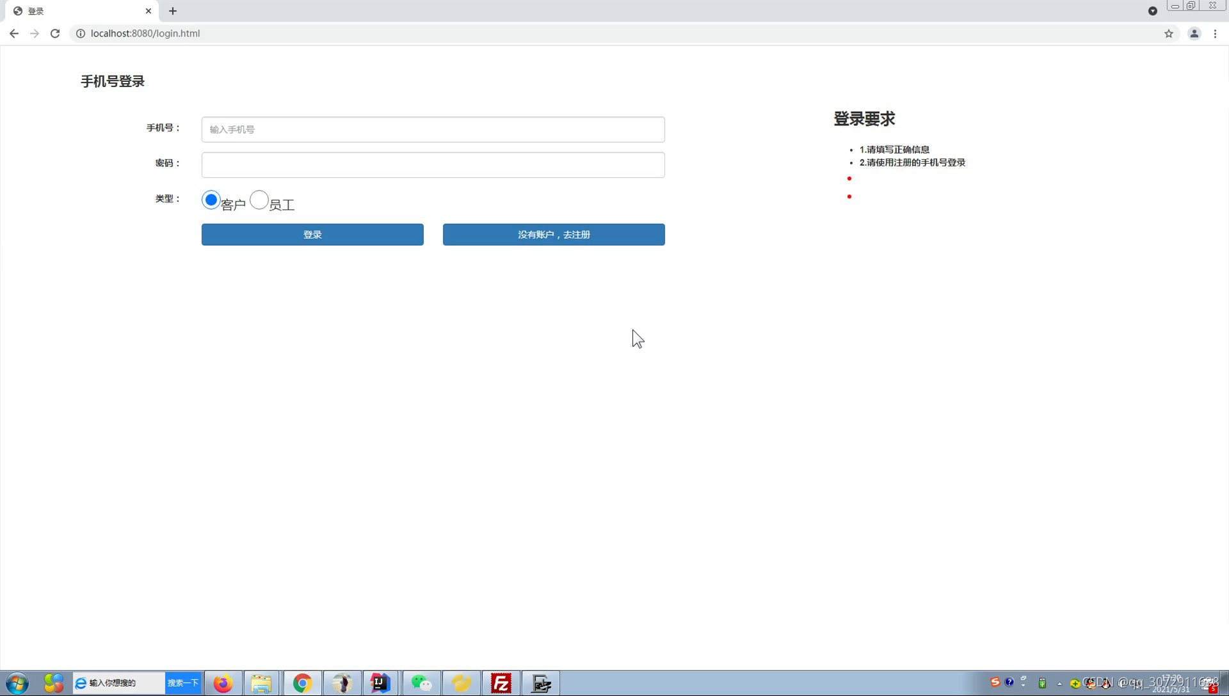View site information icon in address bar
The image size is (1229, 696).
[x=81, y=33]
